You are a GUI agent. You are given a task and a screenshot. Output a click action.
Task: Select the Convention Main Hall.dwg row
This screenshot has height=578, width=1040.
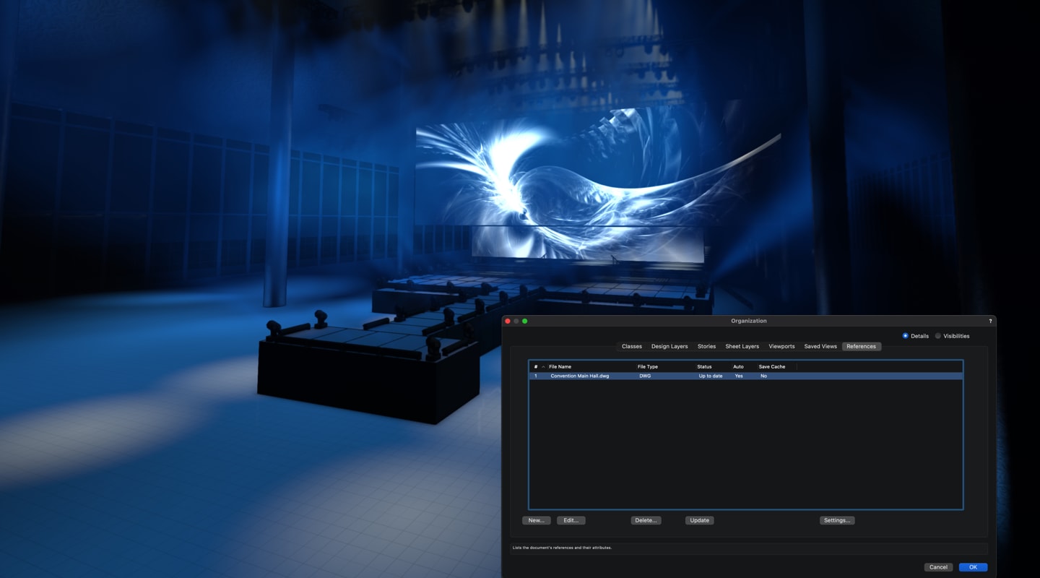click(x=746, y=376)
